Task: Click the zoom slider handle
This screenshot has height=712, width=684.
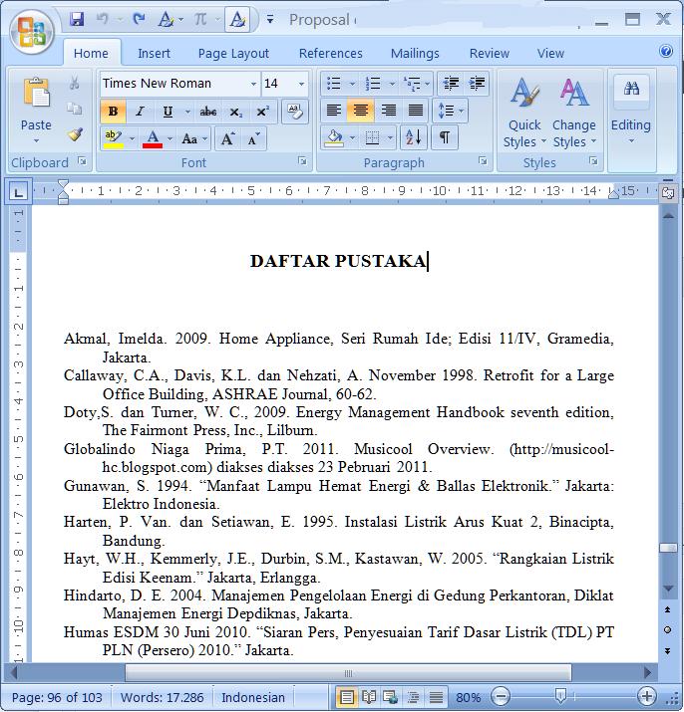Action: click(560, 696)
